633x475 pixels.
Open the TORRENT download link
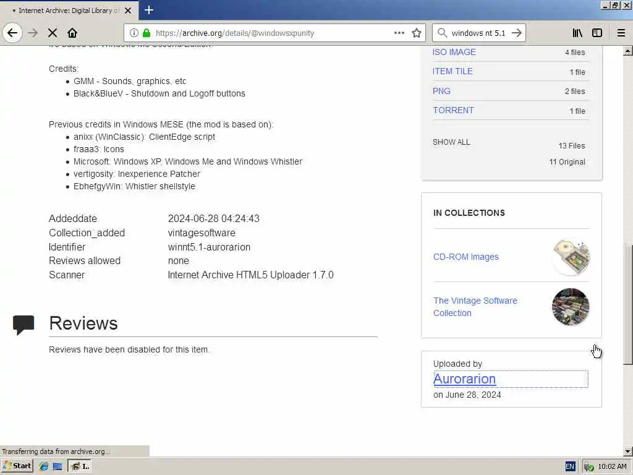[x=453, y=110]
